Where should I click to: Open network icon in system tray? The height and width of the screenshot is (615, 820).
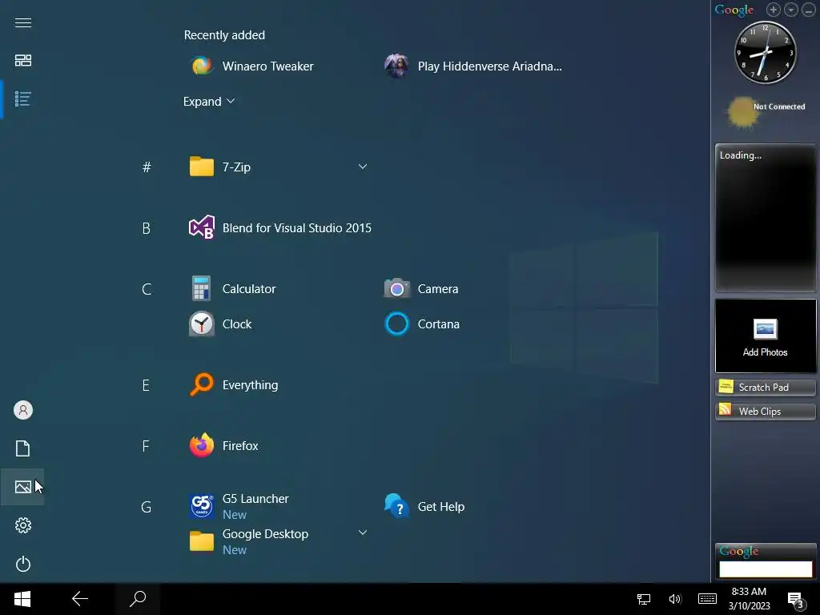pyautogui.click(x=644, y=599)
